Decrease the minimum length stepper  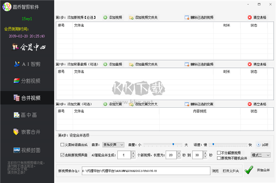click(179, 157)
